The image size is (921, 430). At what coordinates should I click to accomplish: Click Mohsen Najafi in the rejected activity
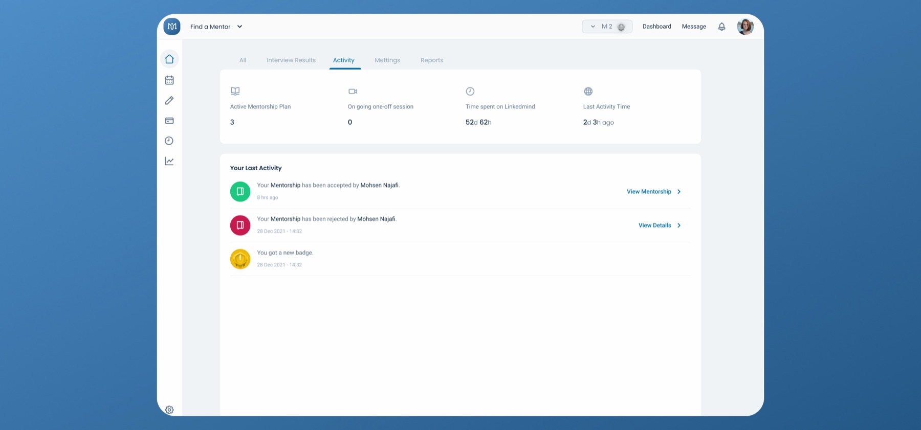point(376,219)
